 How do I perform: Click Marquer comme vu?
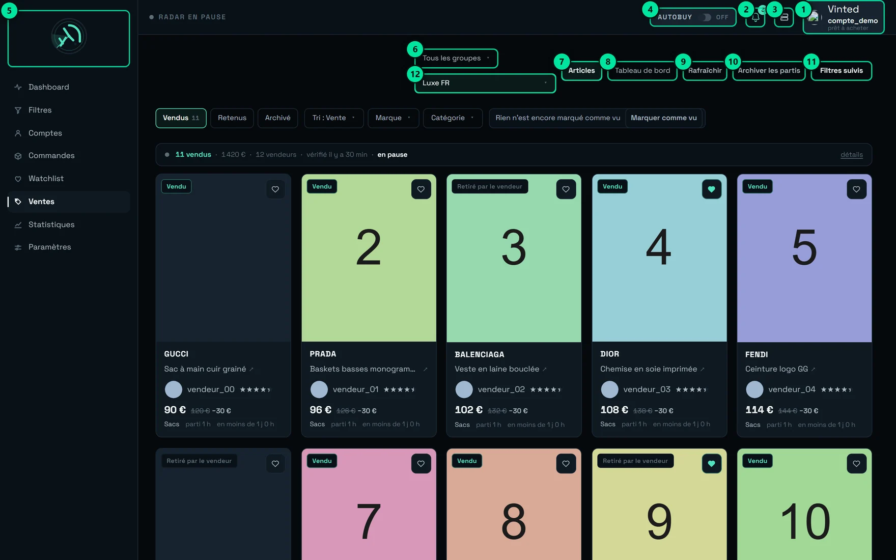coord(664,118)
